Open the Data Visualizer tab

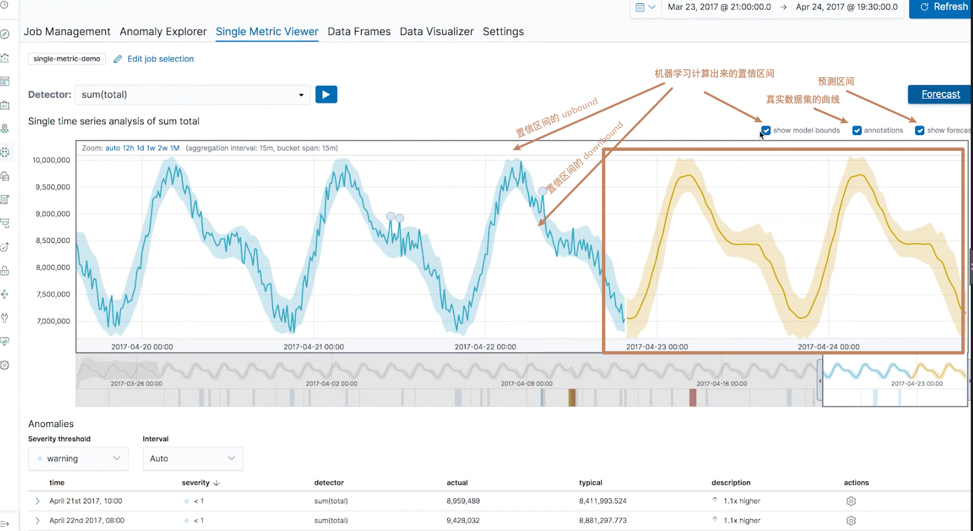(x=436, y=31)
